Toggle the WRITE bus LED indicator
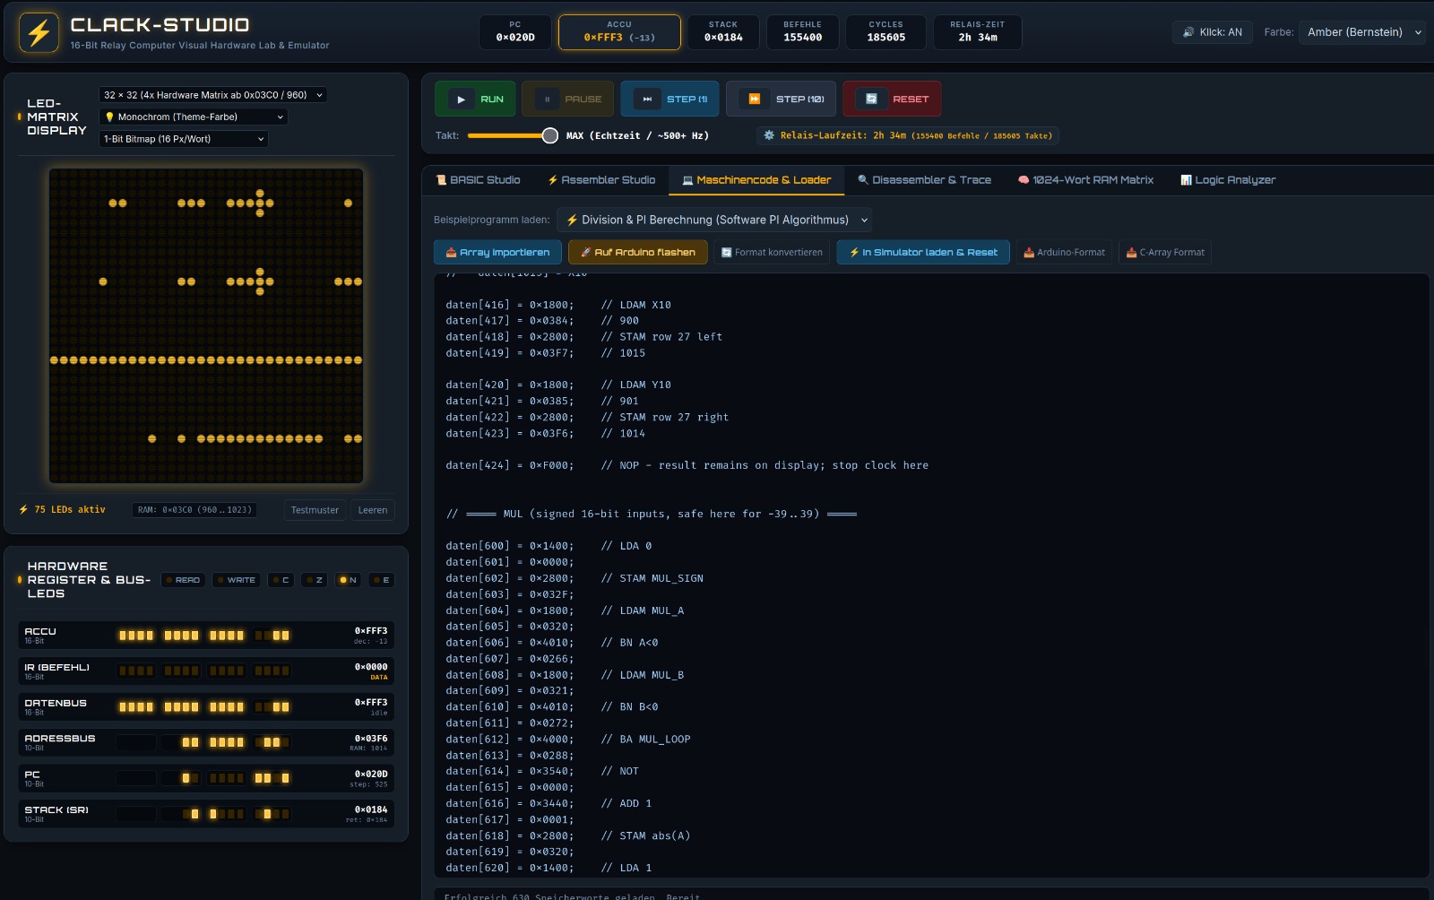This screenshot has width=1434, height=900. 237,580
